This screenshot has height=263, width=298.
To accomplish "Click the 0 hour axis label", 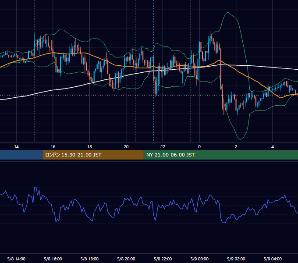I will [x=199, y=147].
